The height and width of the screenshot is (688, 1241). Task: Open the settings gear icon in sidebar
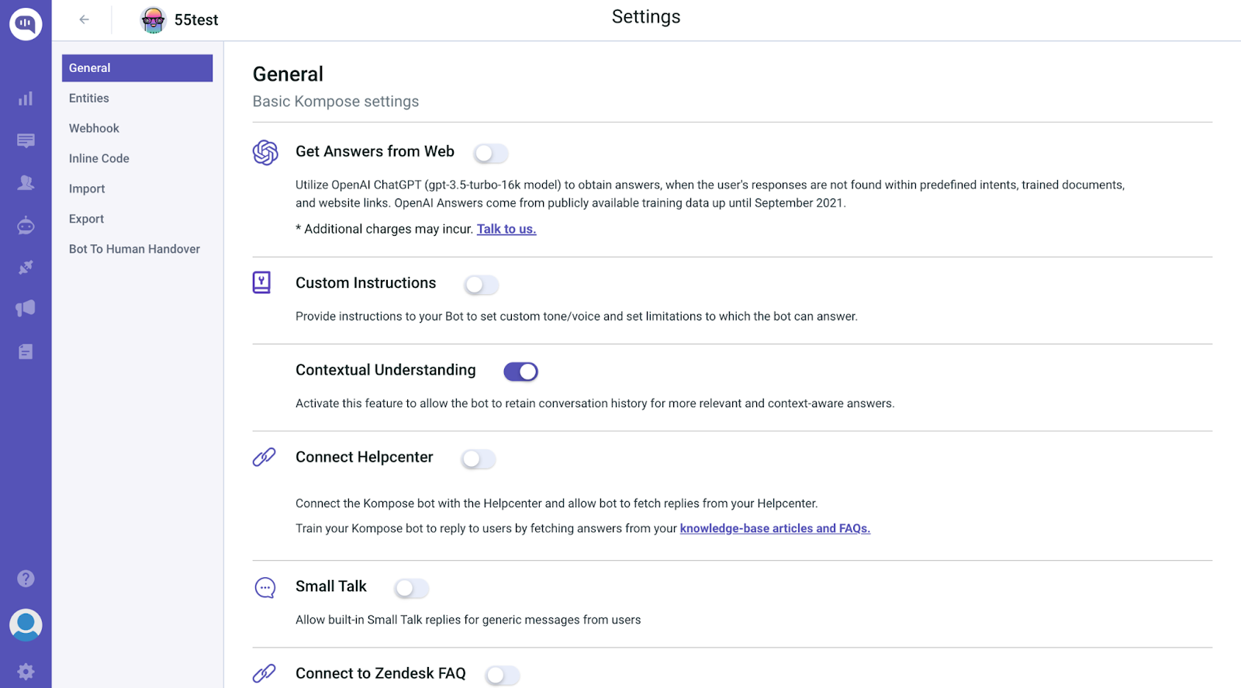click(26, 671)
